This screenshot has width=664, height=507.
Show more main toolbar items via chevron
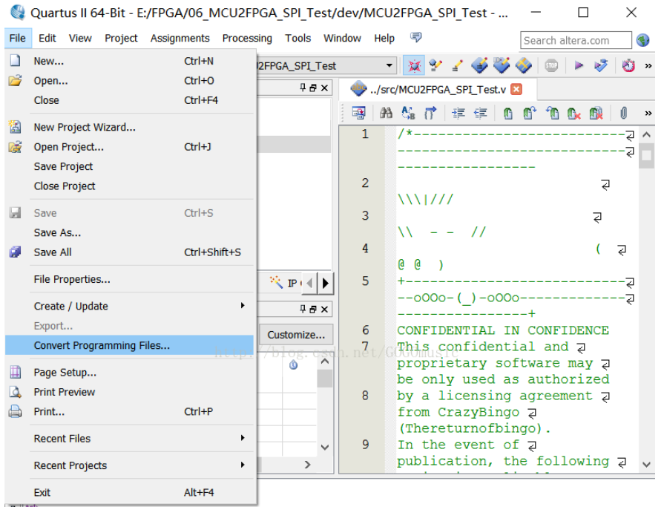648,65
